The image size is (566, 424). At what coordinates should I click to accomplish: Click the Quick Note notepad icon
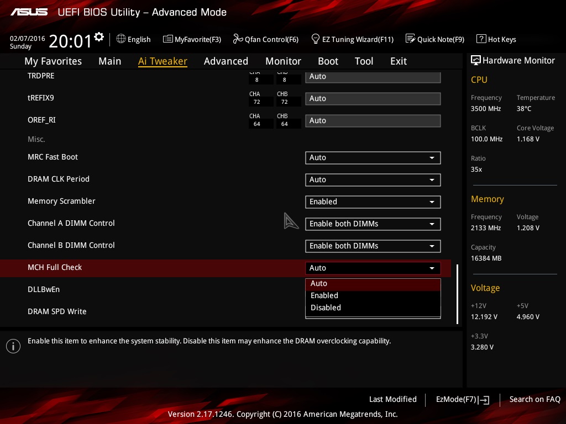(x=411, y=39)
